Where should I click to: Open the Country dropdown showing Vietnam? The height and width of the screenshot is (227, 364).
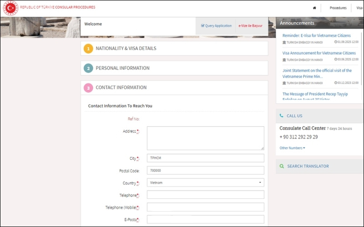point(205,183)
